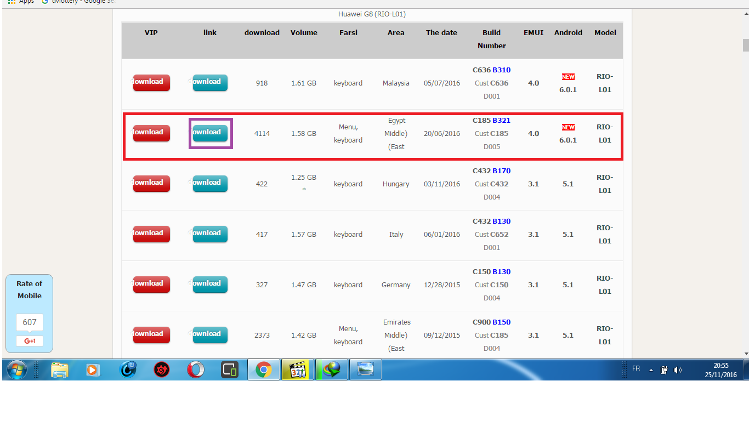Viewport: 749px width, 432px height.
Task: Click the red VIP download button for Germany
Action: [x=151, y=284]
